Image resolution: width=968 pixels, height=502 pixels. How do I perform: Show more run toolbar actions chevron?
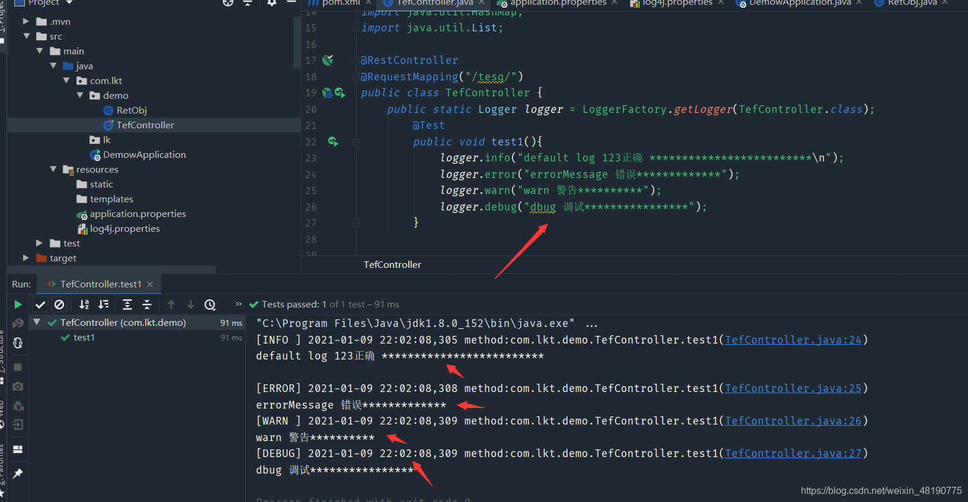coord(238,304)
